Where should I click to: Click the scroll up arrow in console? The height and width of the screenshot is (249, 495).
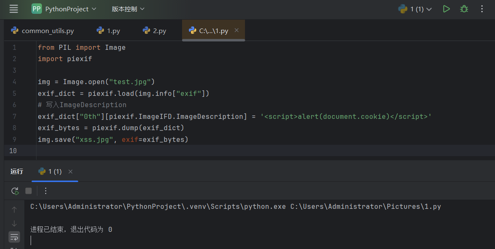(x=14, y=210)
